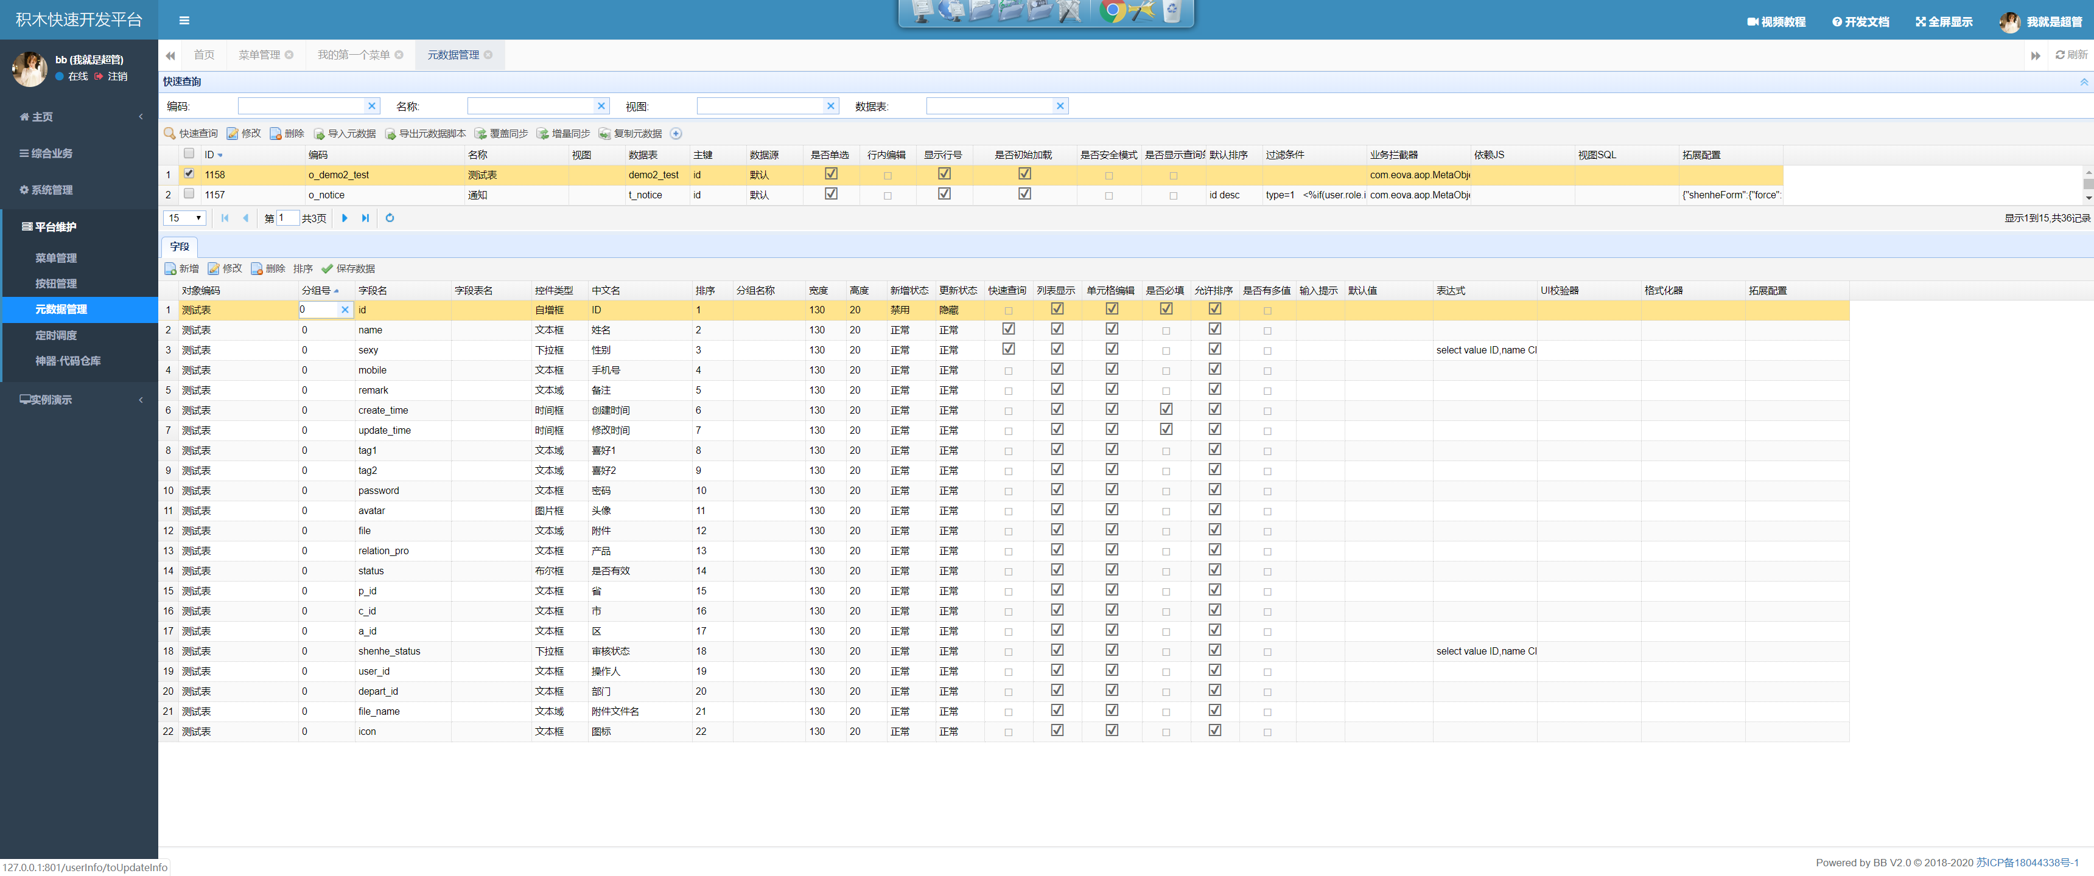Screen dimensions: 2094x876
Task: Open the page-size dropdown showing 15
Action: pos(184,218)
